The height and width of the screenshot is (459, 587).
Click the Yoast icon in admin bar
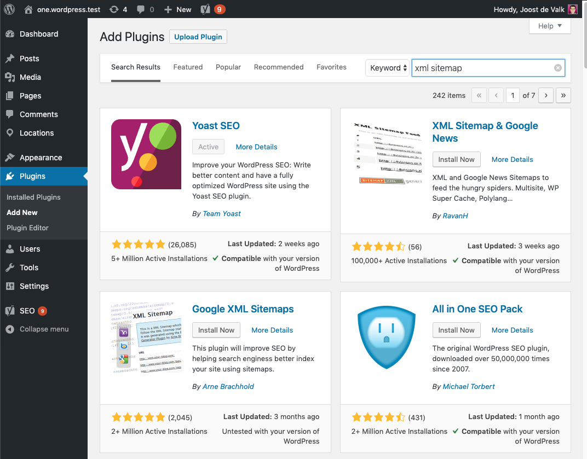tap(206, 9)
